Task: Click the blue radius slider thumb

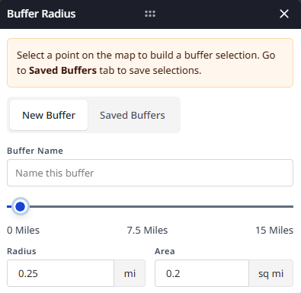Action: [21, 206]
